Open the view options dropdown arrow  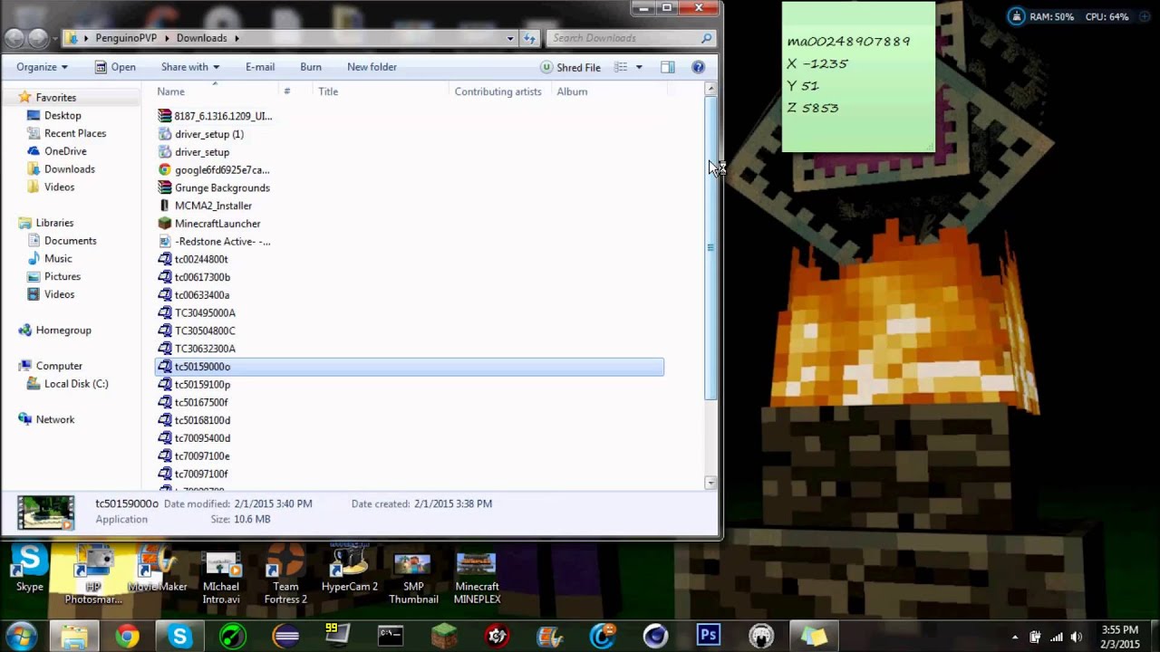click(639, 67)
